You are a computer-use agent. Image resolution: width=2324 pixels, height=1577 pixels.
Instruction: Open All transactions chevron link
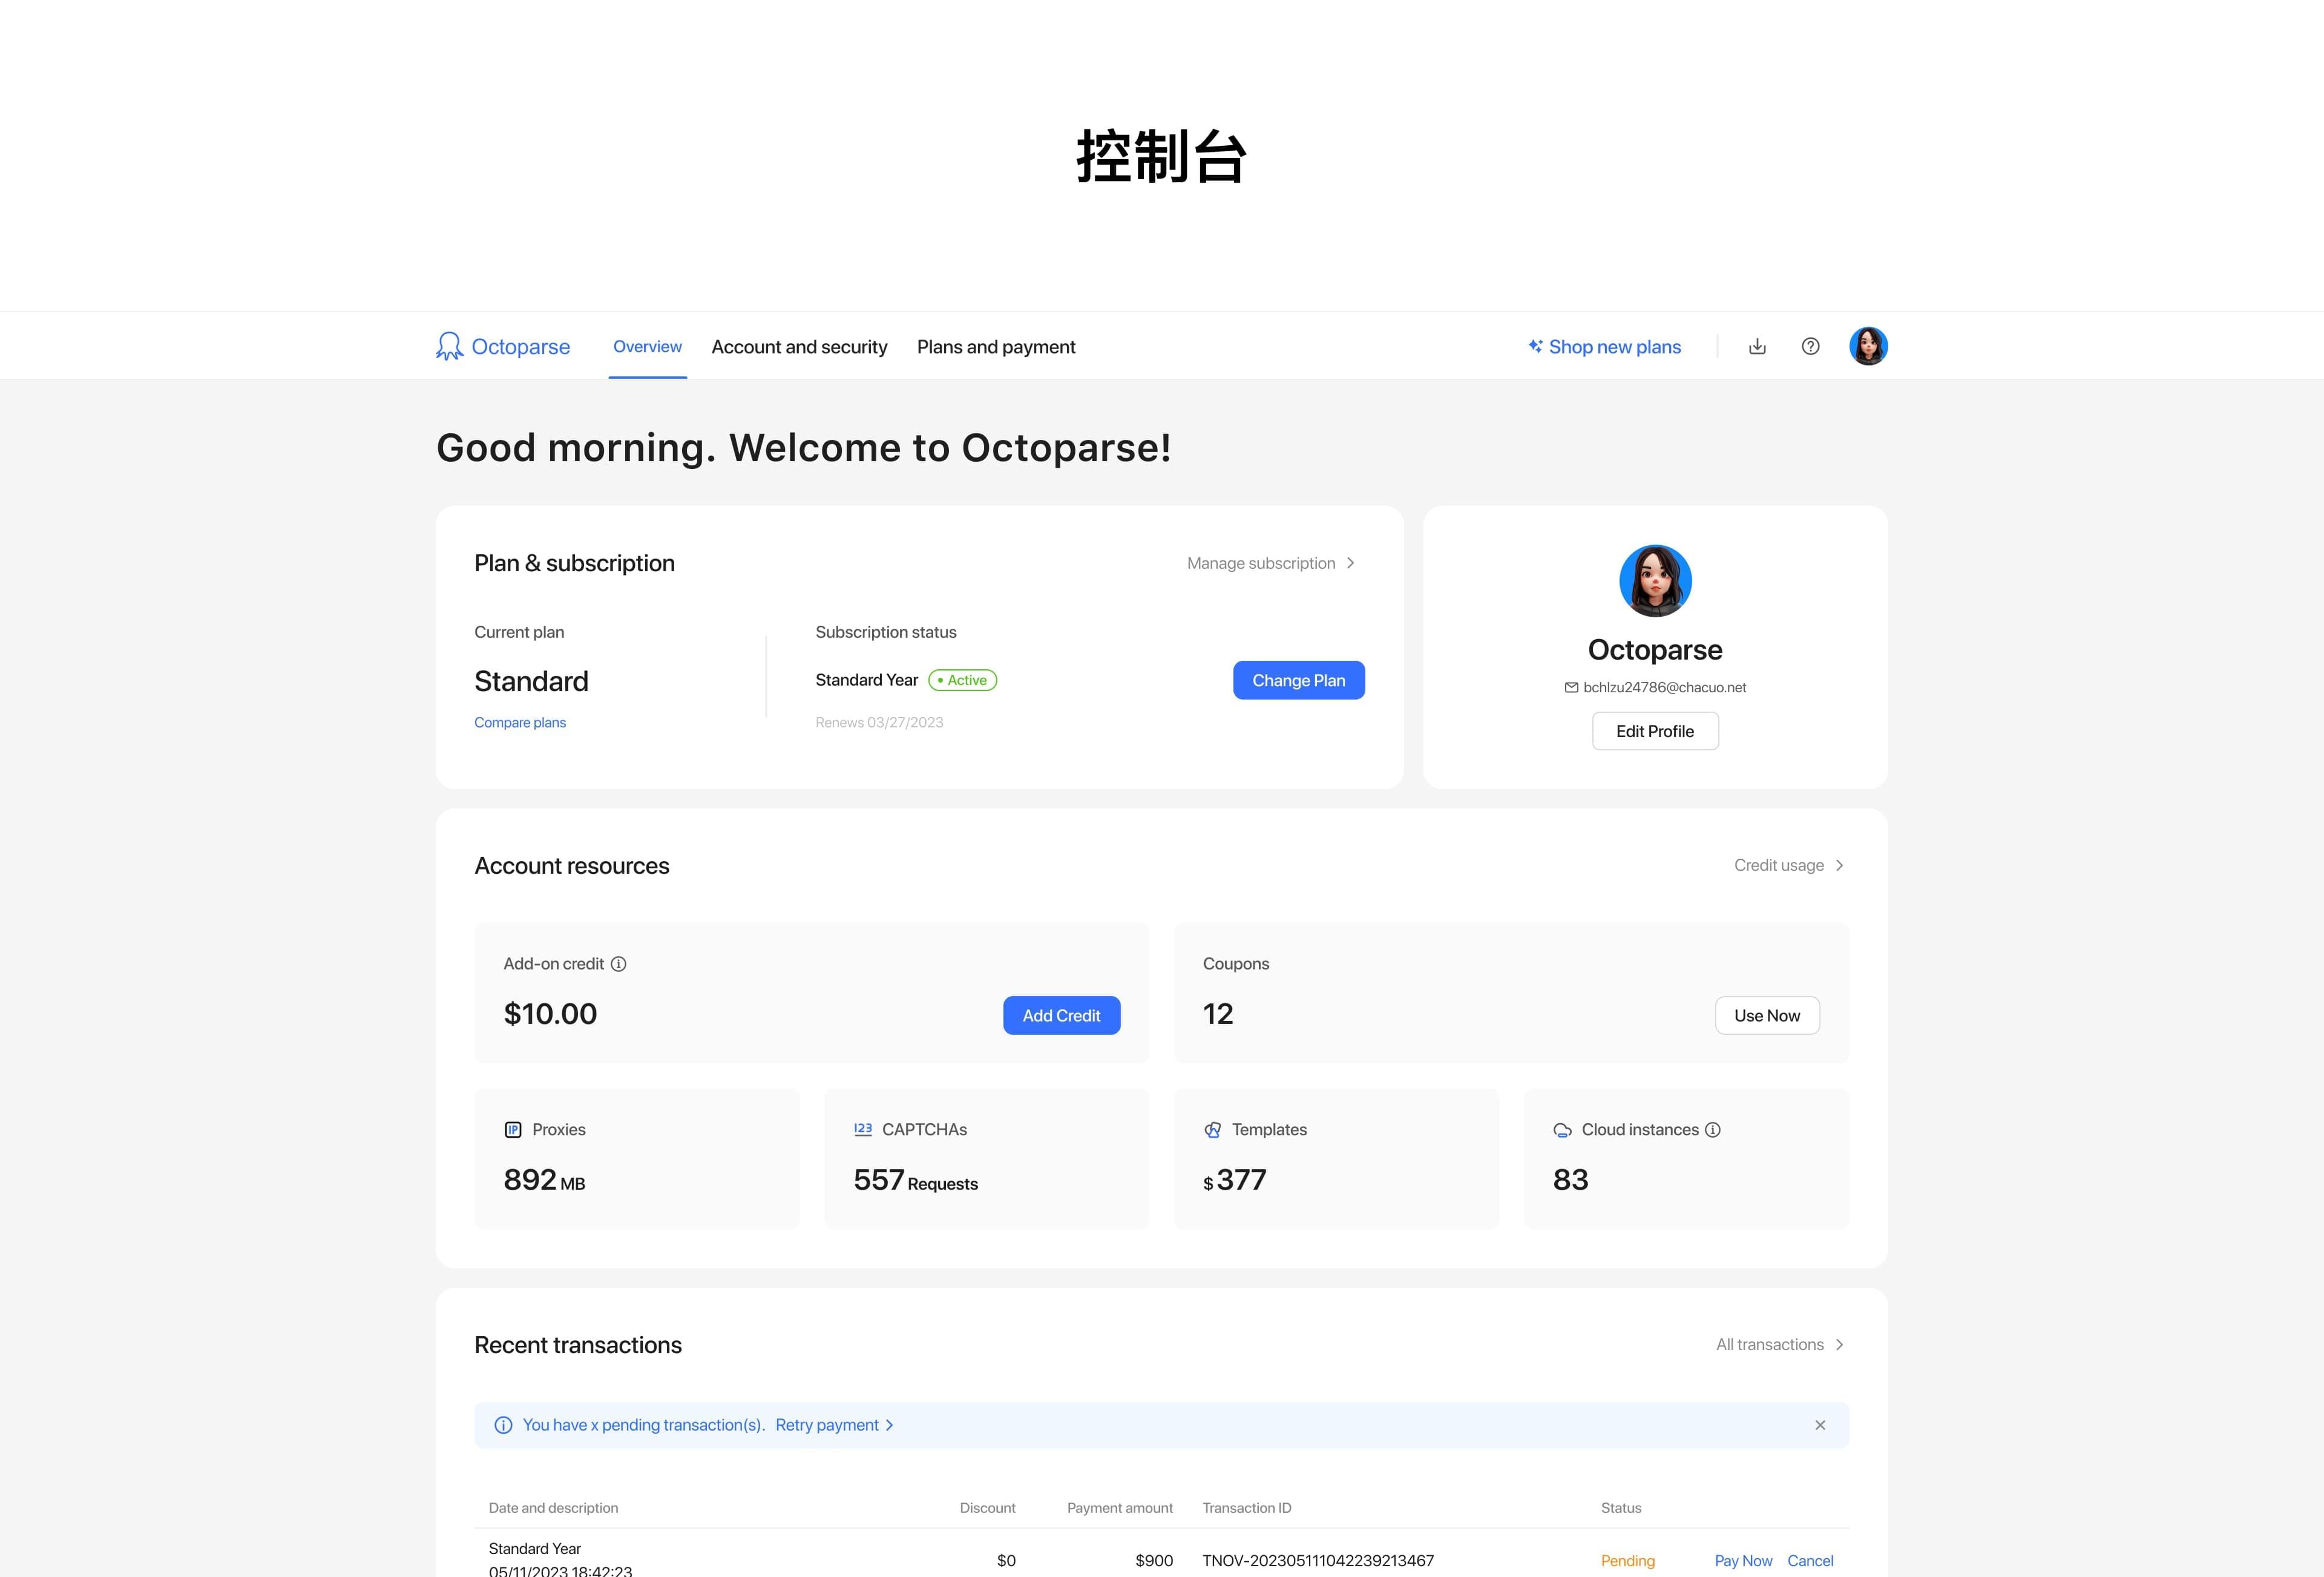point(1780,1345)
